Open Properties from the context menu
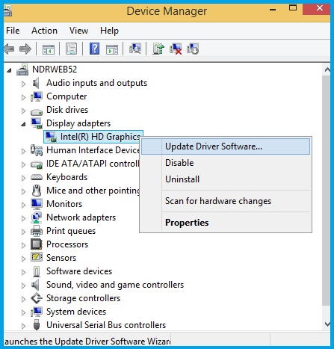This screenshot has height=349, width=334. pyautogui.click(x=226, y=223)
